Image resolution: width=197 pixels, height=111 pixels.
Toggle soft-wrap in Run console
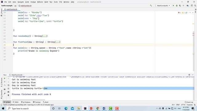(x=8, y=85)
